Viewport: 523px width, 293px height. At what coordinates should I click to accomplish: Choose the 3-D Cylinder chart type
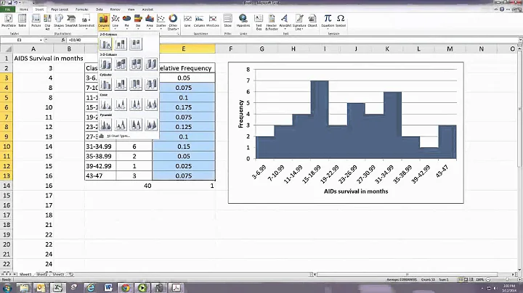click(x=151, y=84)
